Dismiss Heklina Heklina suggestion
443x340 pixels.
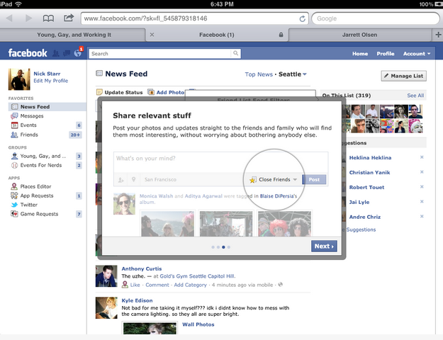tap(422, 157)
